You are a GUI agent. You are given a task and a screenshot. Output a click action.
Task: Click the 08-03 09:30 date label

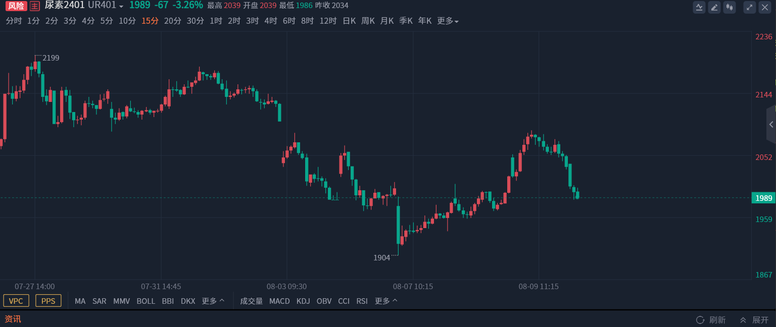pyautogui.click(x=286, y=287)
